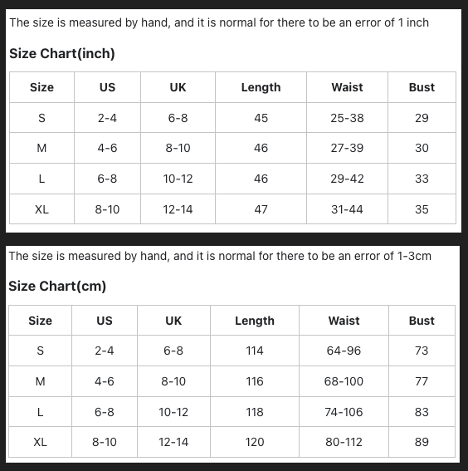Click the 31-44 waist cell

(347, 209)
